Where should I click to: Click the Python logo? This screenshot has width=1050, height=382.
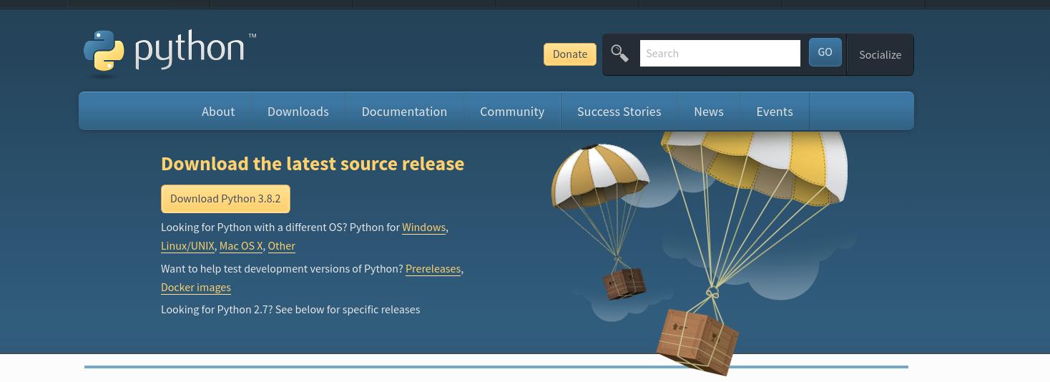click(169, 52)
